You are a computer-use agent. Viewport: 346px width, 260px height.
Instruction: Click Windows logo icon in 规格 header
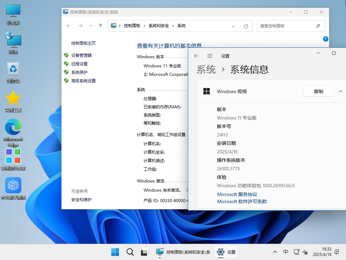click(206, 91)
